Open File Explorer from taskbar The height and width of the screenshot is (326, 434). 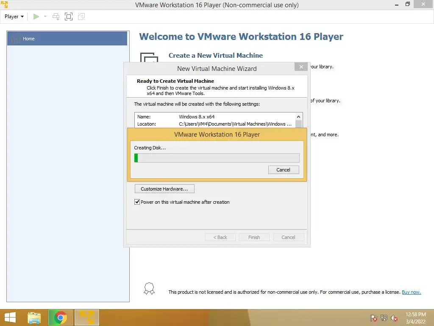[34, 318]
